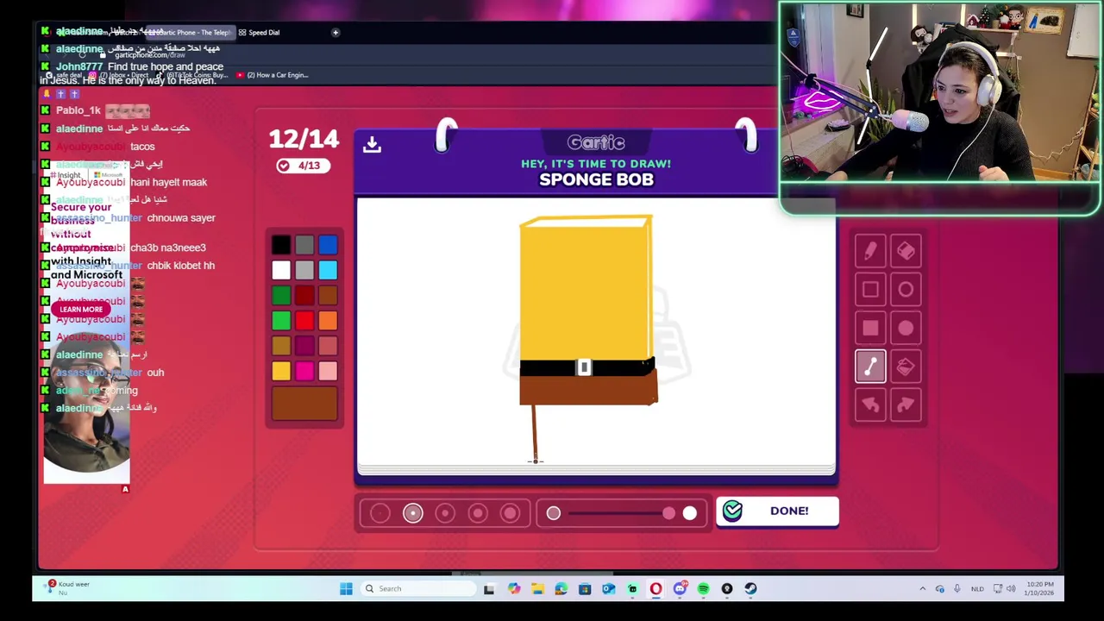
Task: Choose the empty rectangle shape tool
Action: (x=870, y=290)
